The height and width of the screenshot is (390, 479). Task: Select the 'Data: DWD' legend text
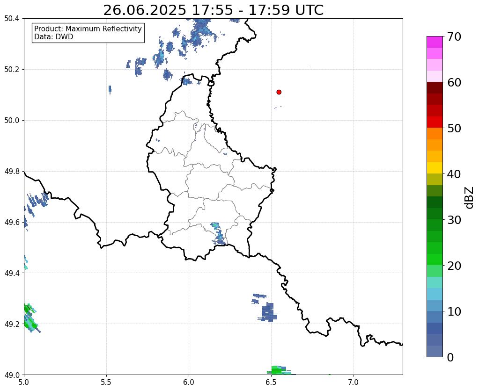pyautogui.click(x=54, y=36)
